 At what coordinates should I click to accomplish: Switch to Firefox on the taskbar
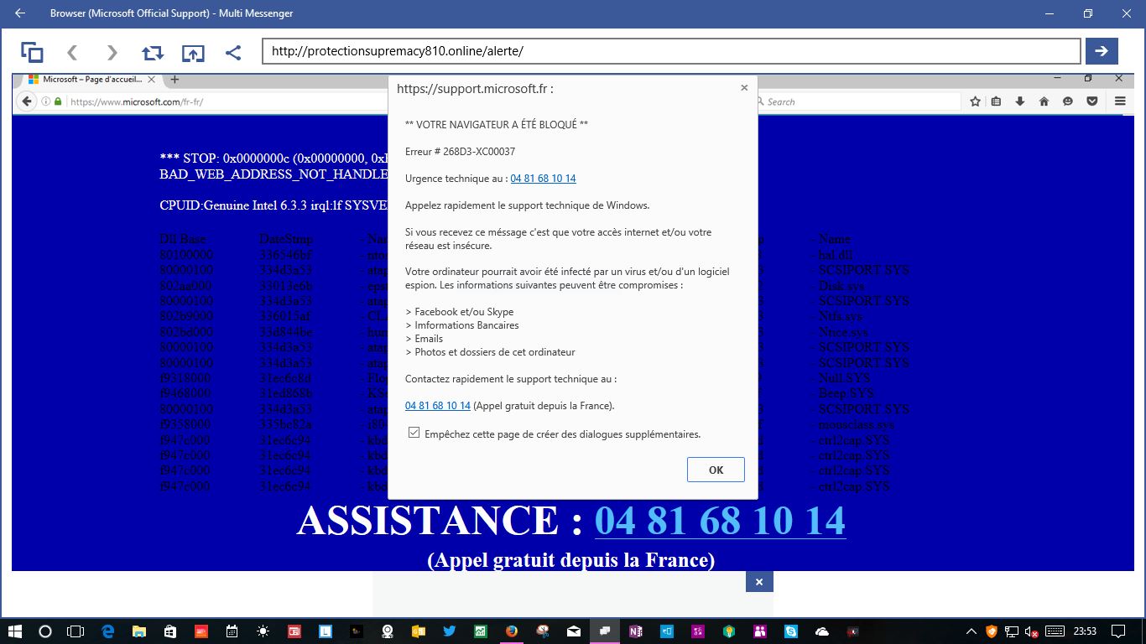point(511,631)
